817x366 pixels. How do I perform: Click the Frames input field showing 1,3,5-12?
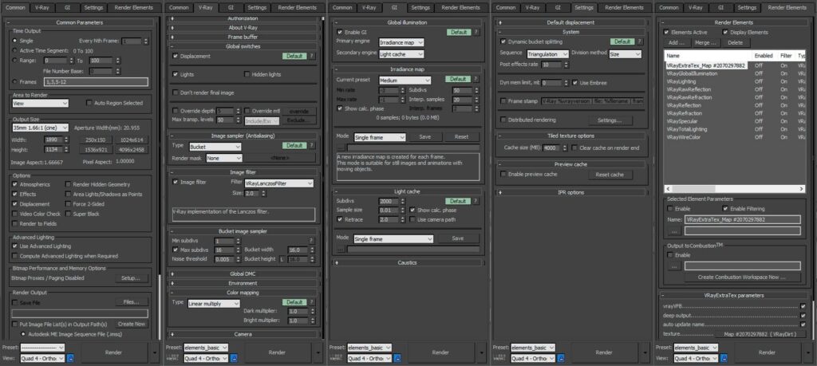click(x=97, y=82)
